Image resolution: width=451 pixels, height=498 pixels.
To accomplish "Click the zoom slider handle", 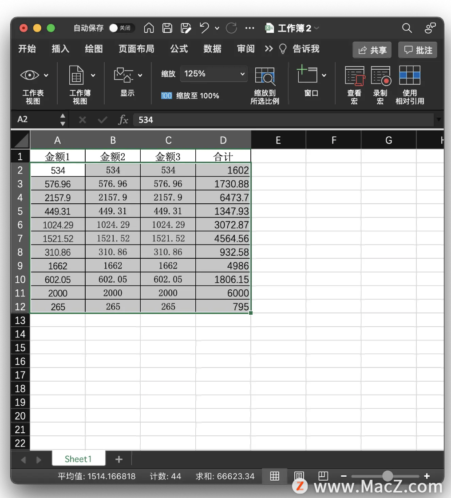I will (x=388, y=476).
